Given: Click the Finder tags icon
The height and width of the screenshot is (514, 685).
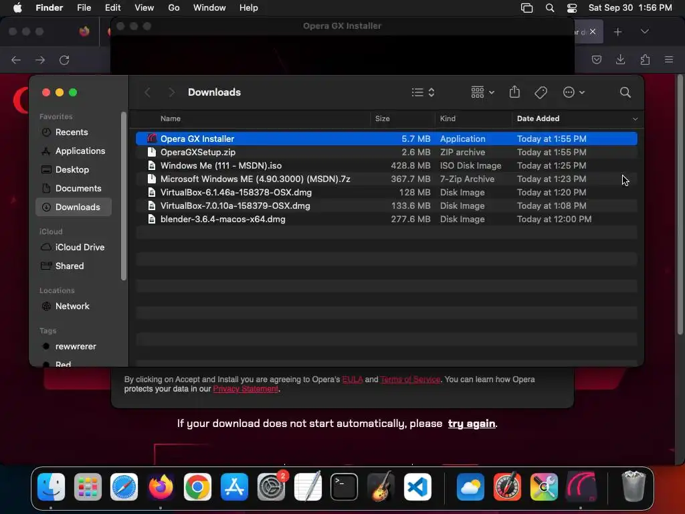Looking at the screenshot, I should (541, 92).
